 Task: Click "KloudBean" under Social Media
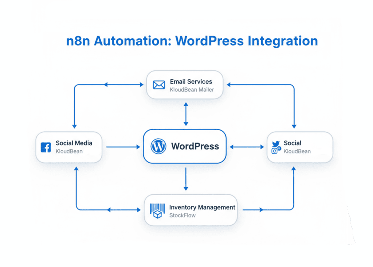click(69, 151)
